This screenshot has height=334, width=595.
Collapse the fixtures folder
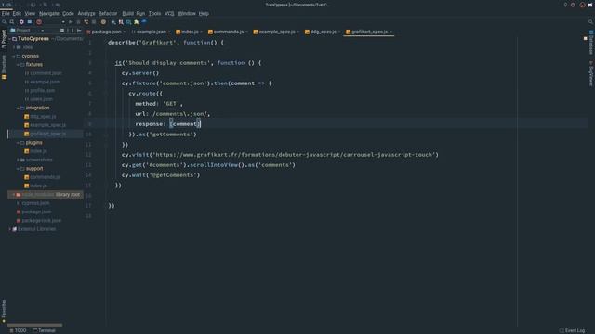pyautogui.click(x=18, y=65)
